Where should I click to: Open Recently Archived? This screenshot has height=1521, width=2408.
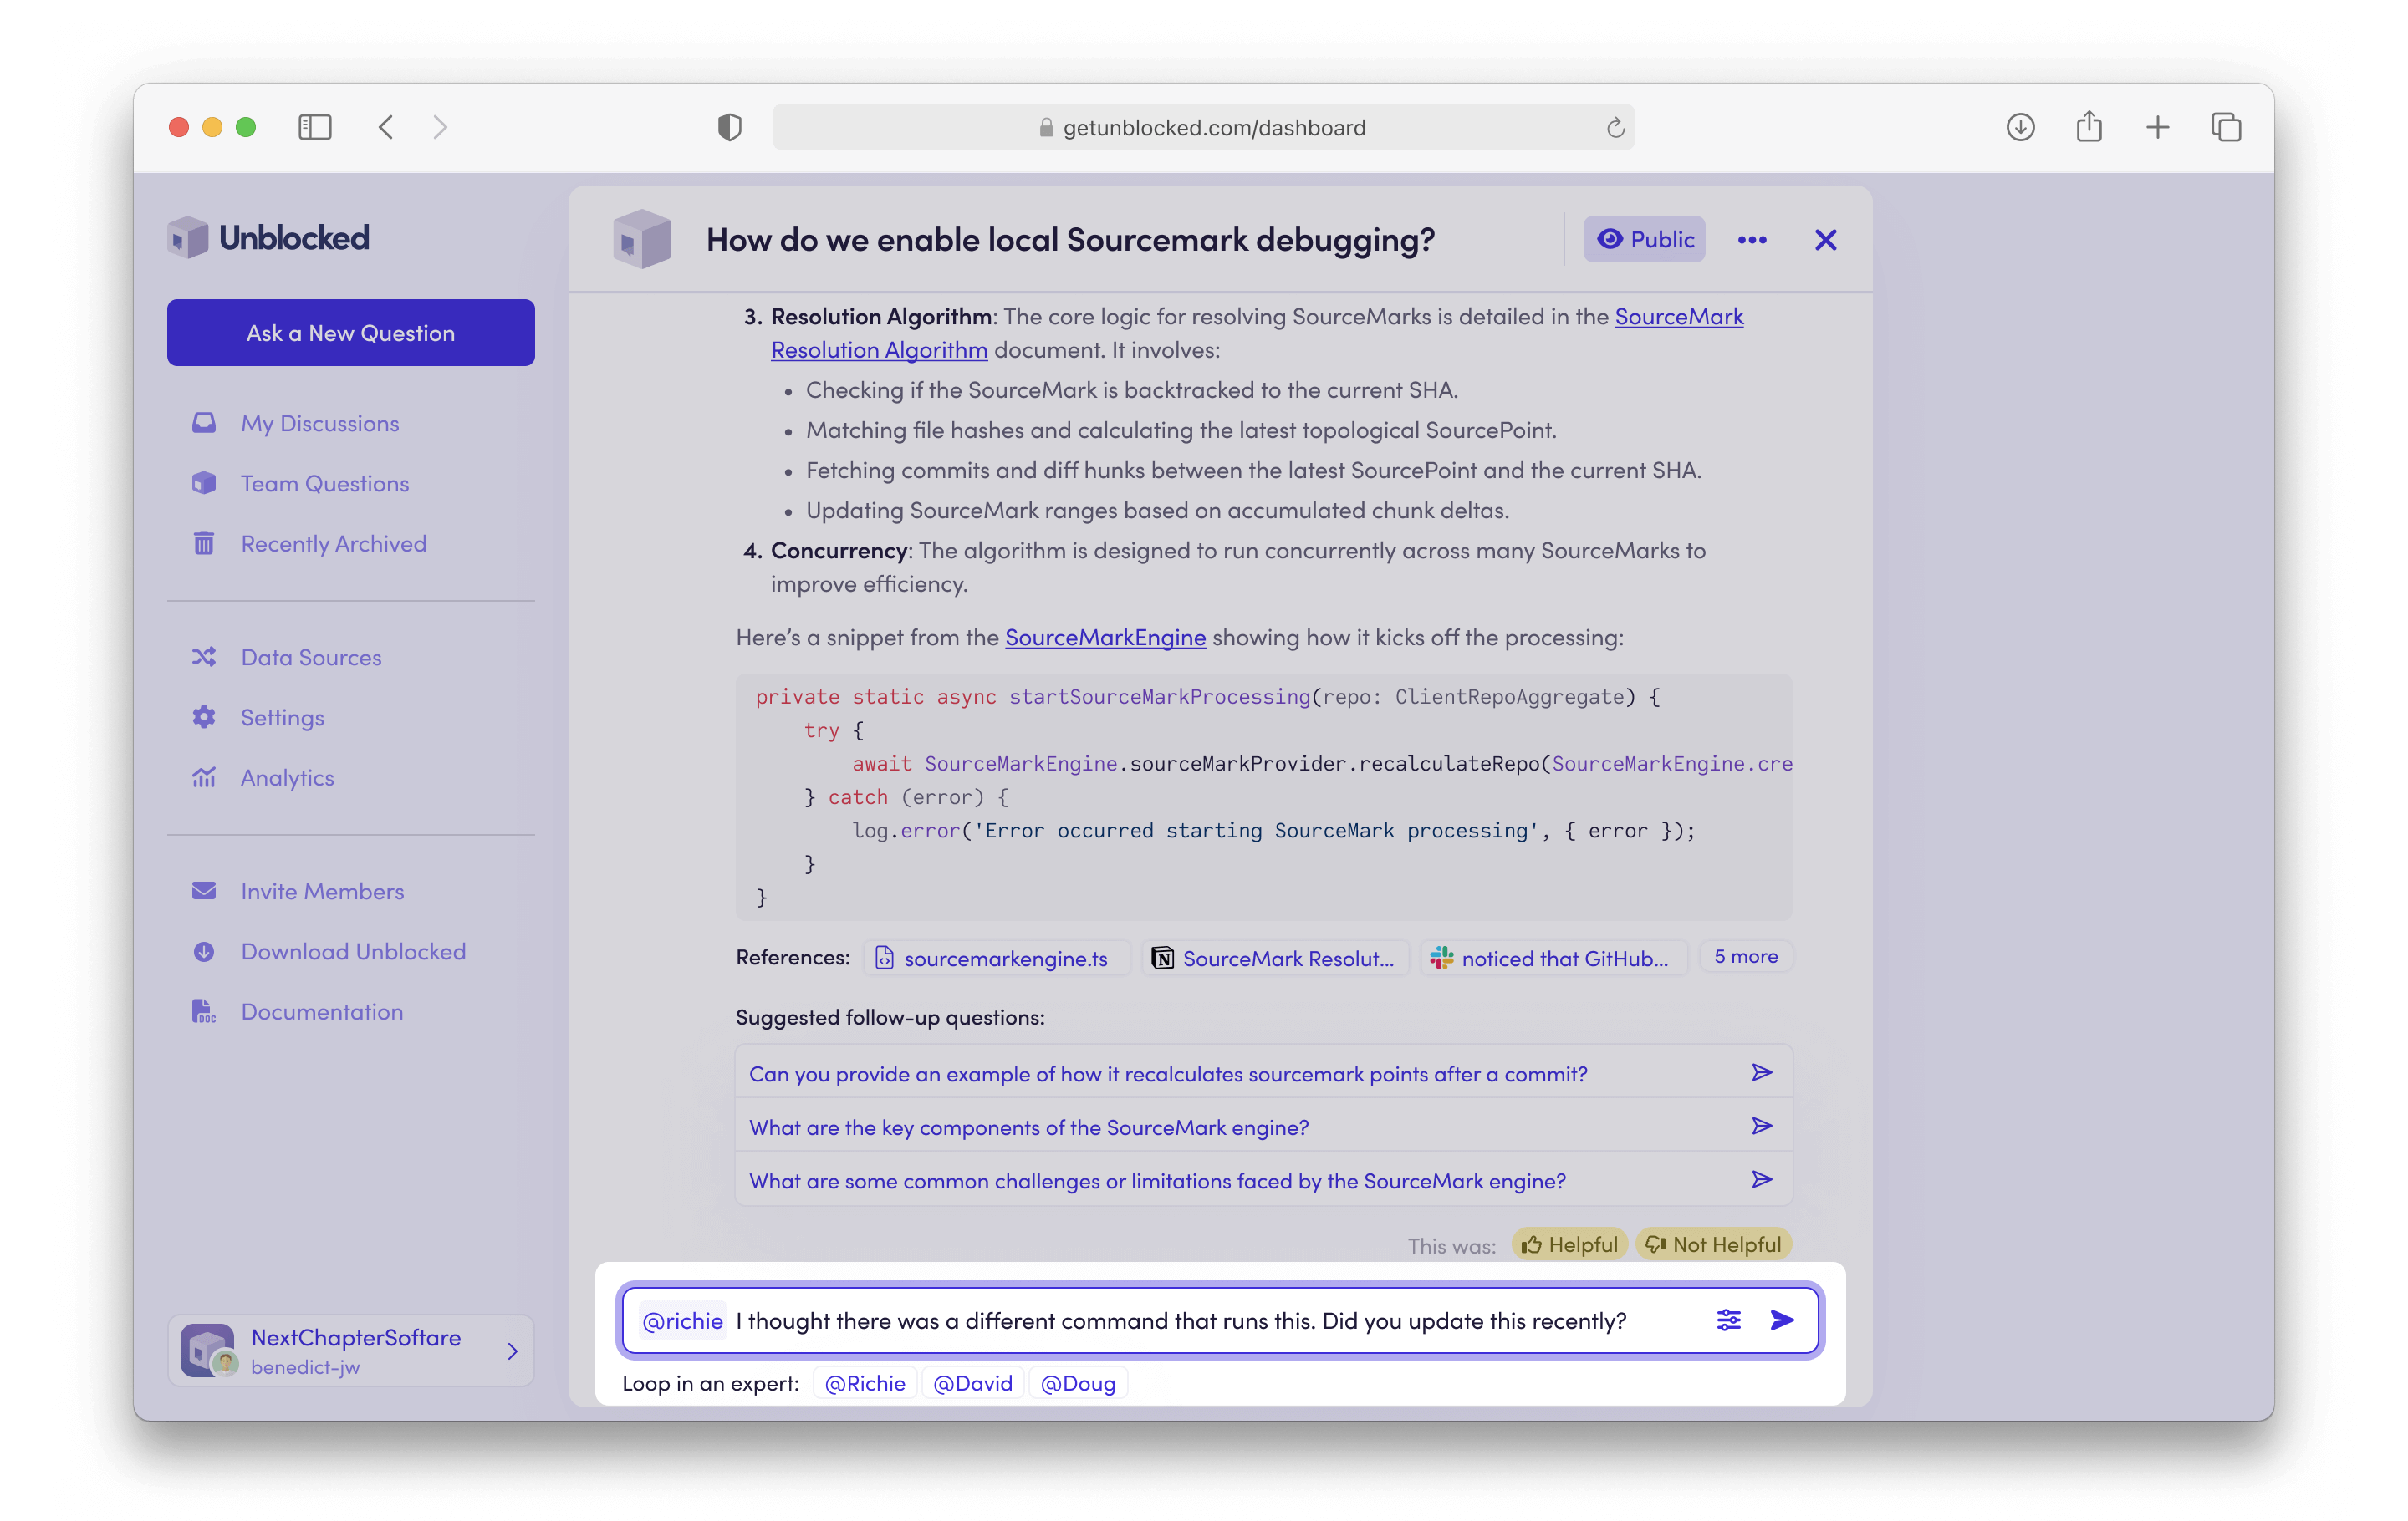(334, 542)
